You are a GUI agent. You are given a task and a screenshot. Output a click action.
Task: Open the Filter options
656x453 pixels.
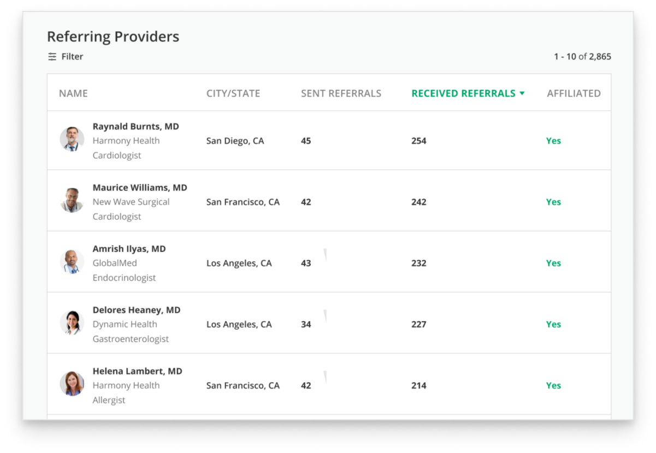[72, 57]
